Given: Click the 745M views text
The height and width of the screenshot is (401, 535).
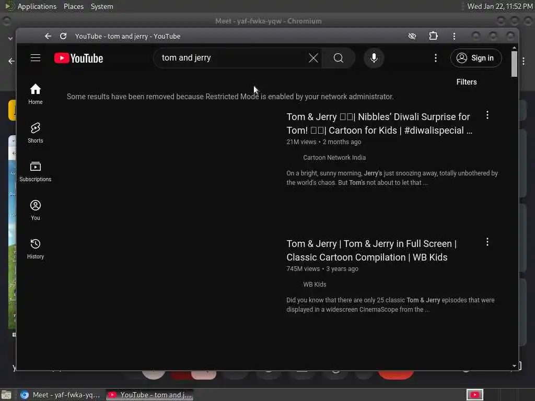Looking at the screenshot, I should tap(303, 269).
